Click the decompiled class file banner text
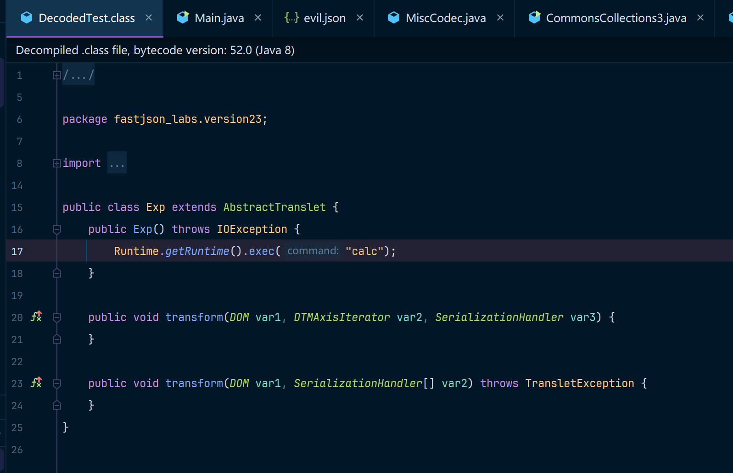Image resolution: width=733 pixels, height=473 pixels. (x=155, y=50)
